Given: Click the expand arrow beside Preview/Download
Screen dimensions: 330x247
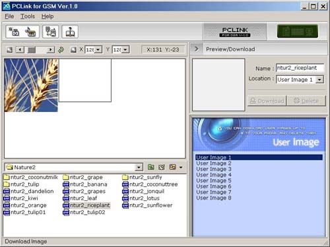Looking at the screenshot, I should pos(196,49).
